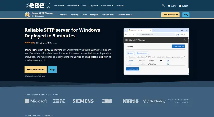Open the Pricing tab

[x=75, y=15]
